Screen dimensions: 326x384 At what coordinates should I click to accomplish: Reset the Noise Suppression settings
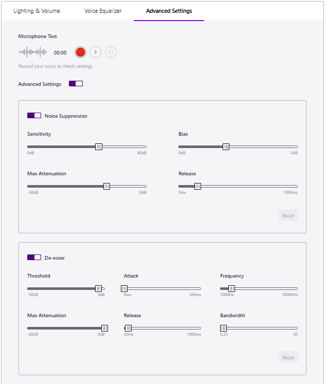click(288, 215)
